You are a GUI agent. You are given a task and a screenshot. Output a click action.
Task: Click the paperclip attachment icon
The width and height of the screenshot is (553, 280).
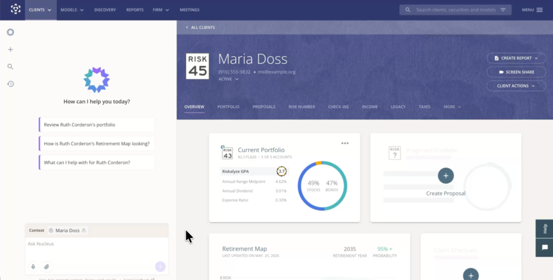pyautogui.click(x=46, y=266)
